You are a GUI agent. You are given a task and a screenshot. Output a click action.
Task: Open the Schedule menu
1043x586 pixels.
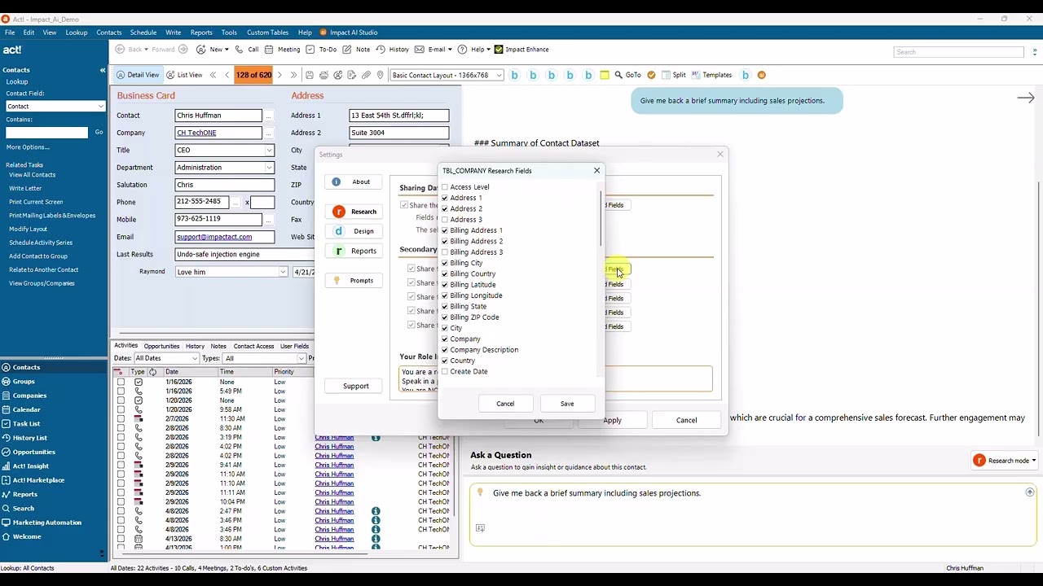(x=143, y=33)
